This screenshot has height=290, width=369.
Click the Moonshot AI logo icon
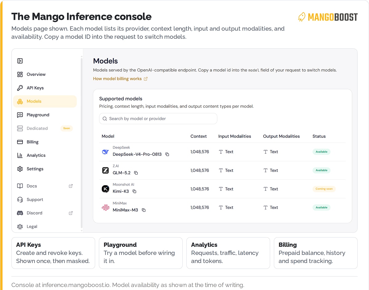tap(105, 189)
